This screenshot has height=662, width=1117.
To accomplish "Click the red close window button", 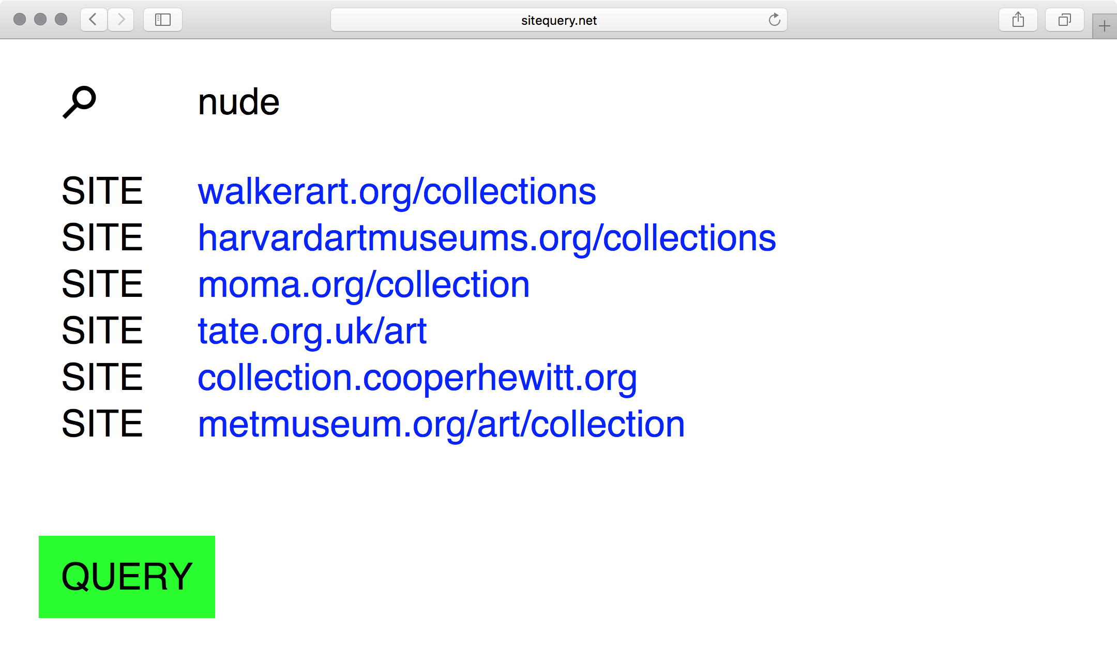I will coord(20,20).
